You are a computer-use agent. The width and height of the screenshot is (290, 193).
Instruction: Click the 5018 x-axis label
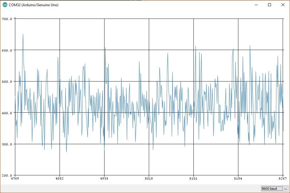(x=149, y=178)
